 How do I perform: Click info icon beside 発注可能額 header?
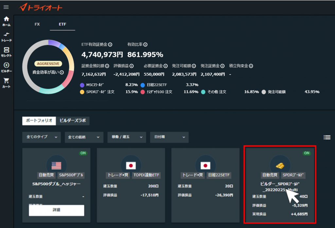coord(194,66)
